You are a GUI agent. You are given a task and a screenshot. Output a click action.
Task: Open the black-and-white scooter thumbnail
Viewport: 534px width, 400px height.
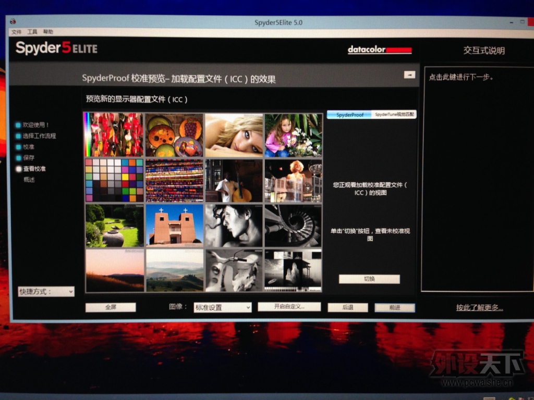coord(234,270)
